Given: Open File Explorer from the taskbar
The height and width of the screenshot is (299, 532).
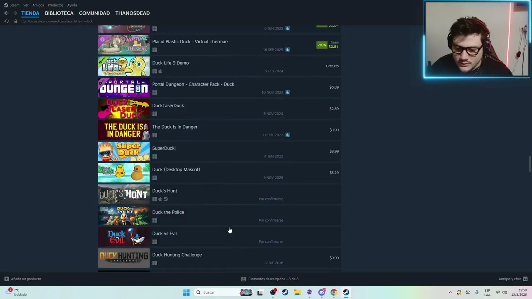Looking at the screenshot, I should pos(297,292).
